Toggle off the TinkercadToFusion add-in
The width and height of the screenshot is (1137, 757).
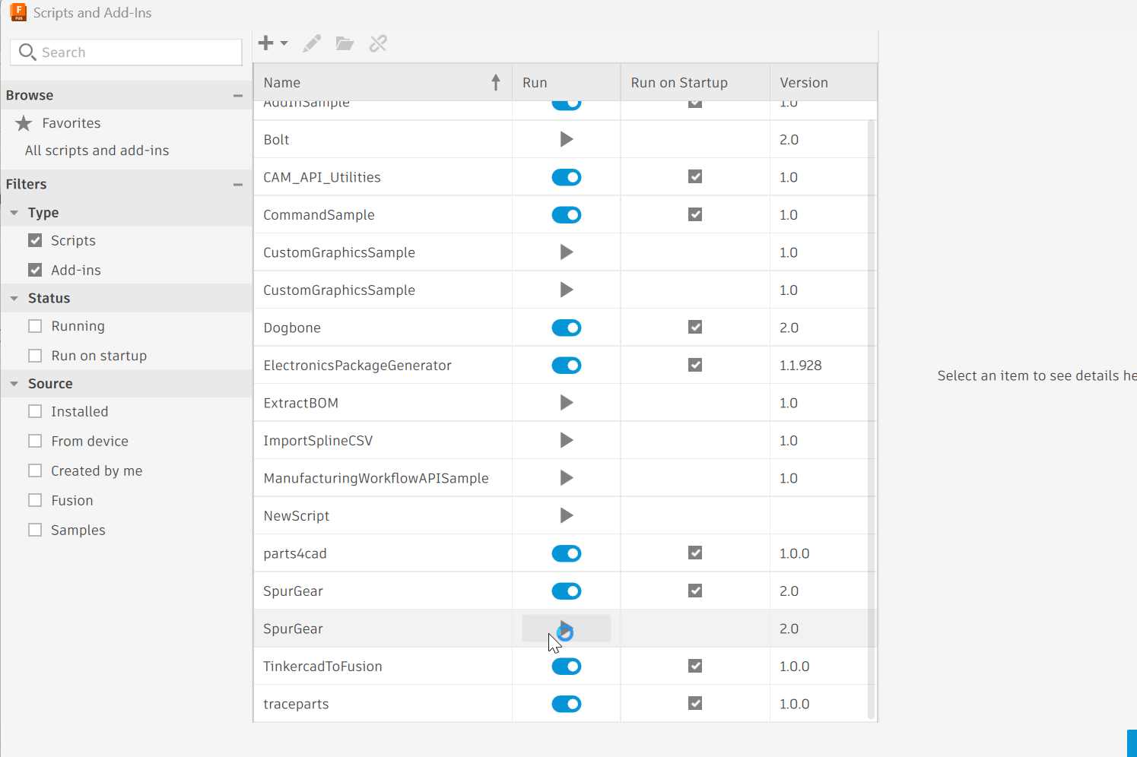(x=567, y=667)
